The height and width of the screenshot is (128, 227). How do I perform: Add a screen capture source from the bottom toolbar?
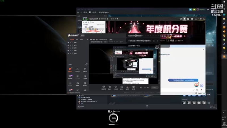pyautogui.click(x=104, y=88)
